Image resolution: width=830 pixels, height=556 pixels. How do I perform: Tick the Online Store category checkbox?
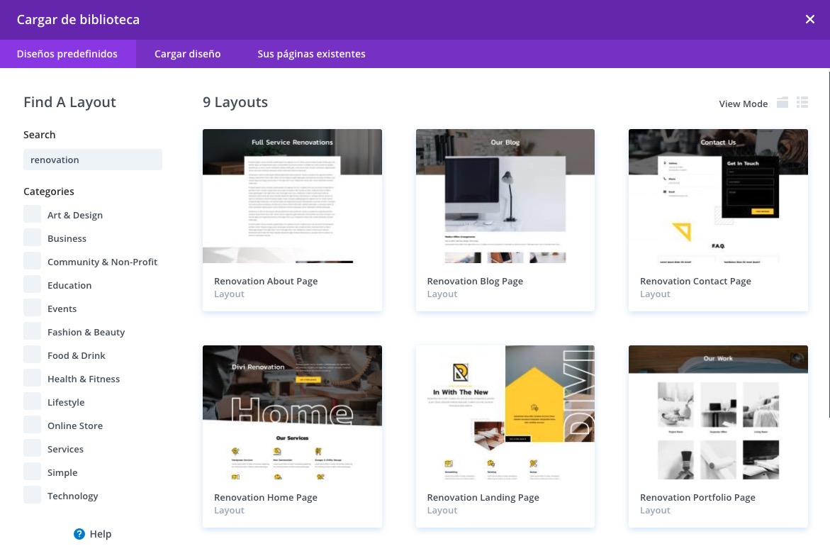[x=33, y=426]
